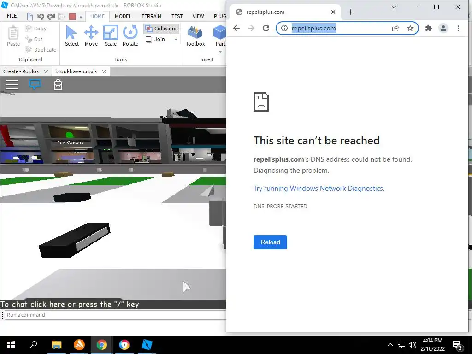Image resolution: width=472 pixels, height=354 pixels.
Task: Stop the running playtest with red square
Action: [x=72, y=16]
